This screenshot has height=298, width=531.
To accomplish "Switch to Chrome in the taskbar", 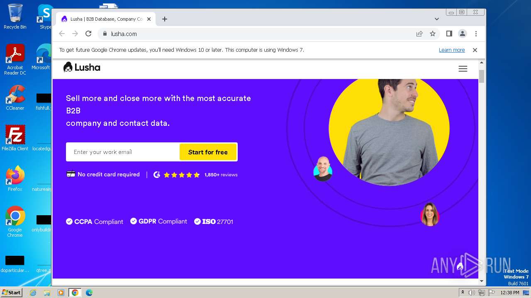I will tap(75, 293).
